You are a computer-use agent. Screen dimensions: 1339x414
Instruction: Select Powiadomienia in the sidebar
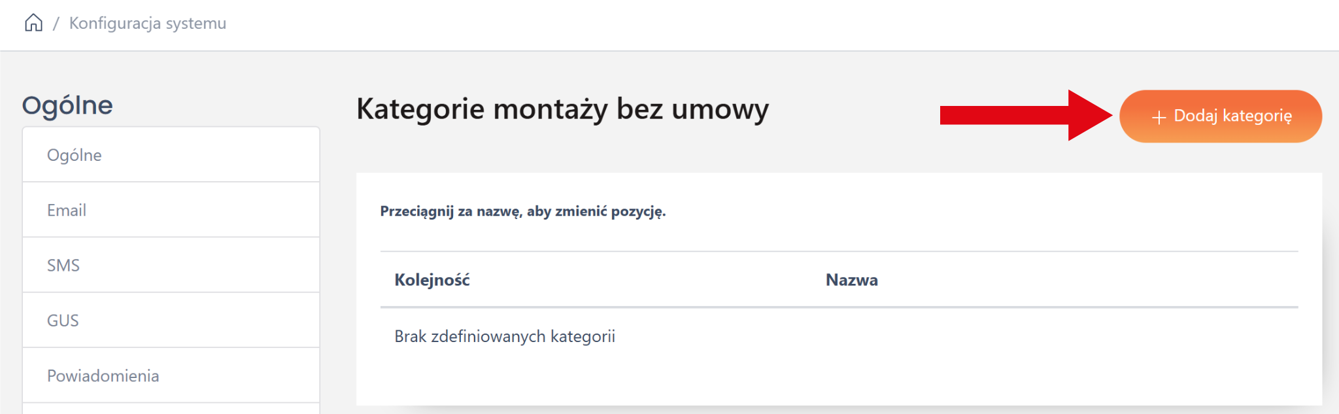(103, 375)
